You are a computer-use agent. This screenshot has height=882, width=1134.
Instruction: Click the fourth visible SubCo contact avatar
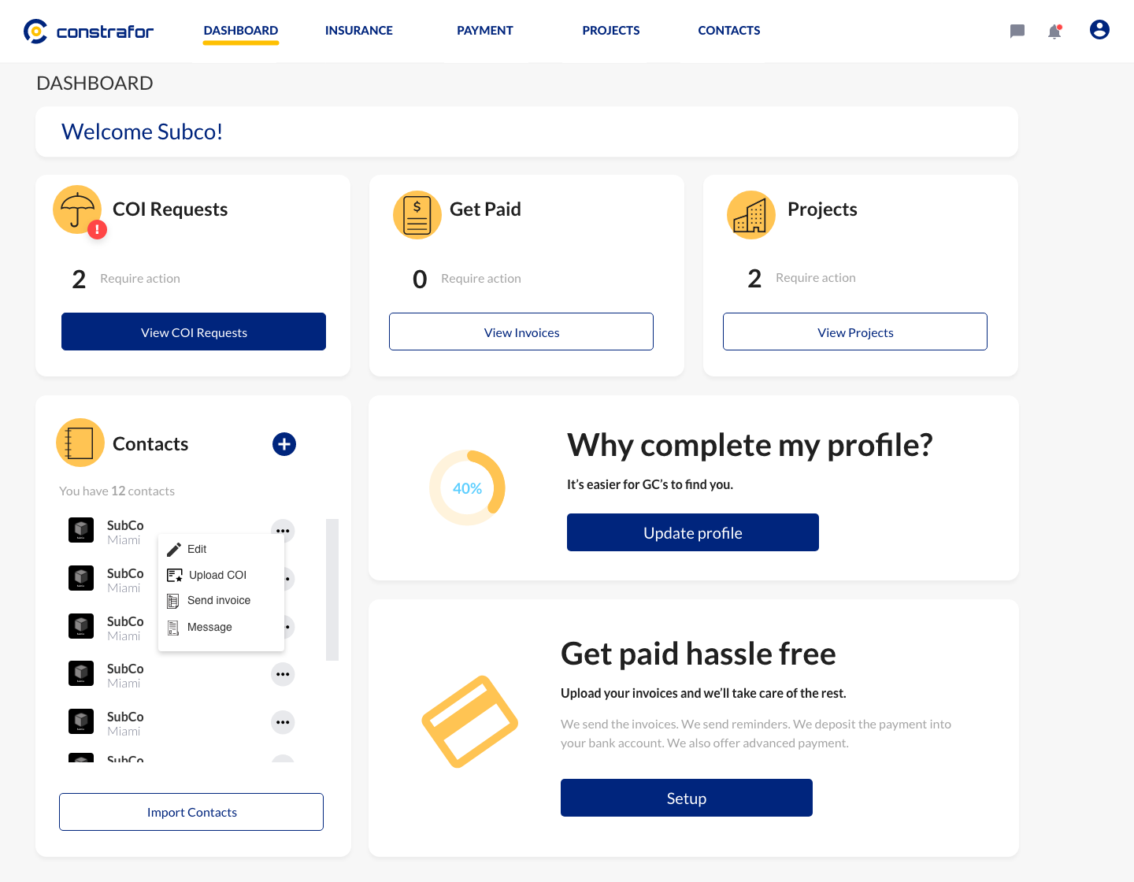(x=81, y=673)
